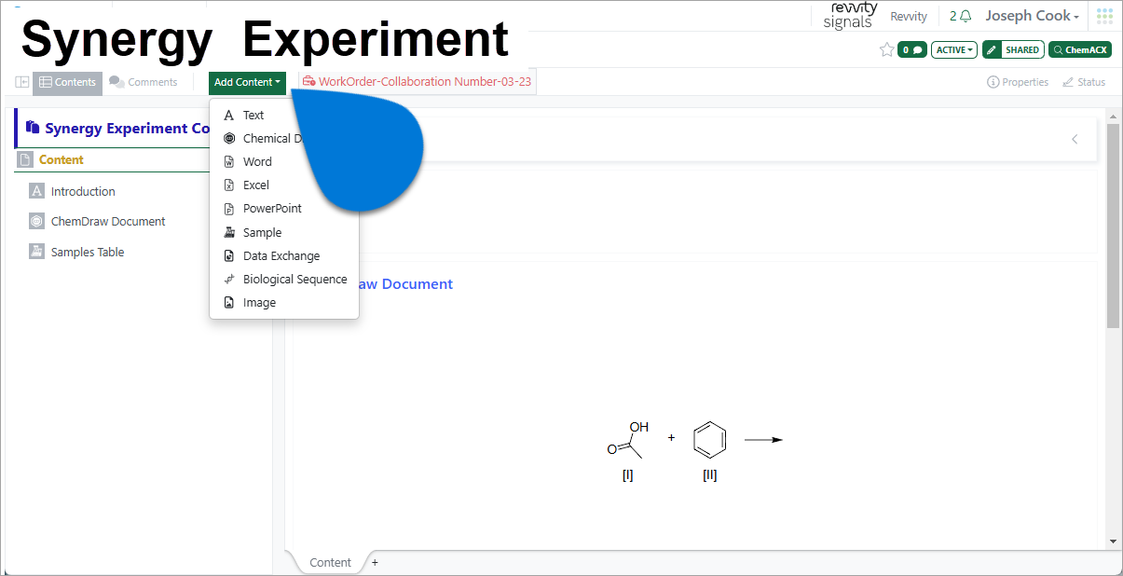Click the Revvity tenant label
Viewport: 1123px width, 576px height.
pos(909,17)
